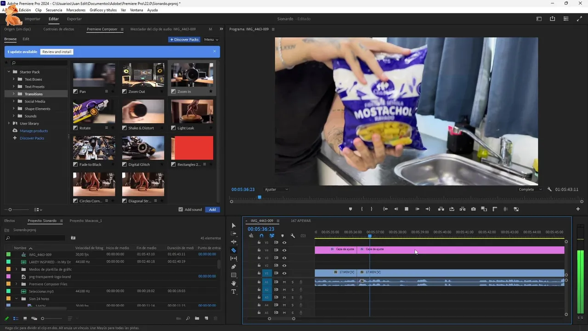Solo audio track A2
The height and width of the screenshot is (331, 588).
[293, 290]
